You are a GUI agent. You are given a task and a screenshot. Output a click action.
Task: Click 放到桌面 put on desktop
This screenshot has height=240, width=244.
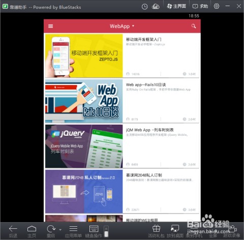(175, 231)
